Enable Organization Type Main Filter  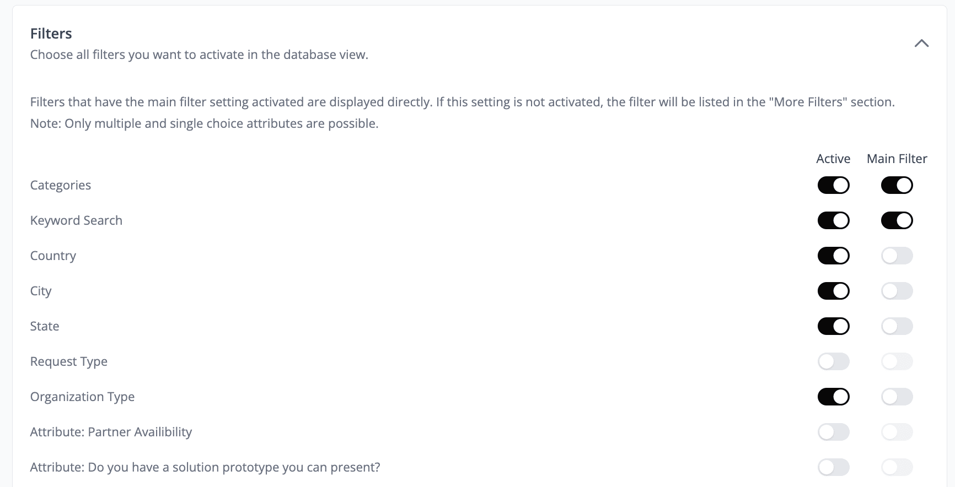tap(897, 397)
